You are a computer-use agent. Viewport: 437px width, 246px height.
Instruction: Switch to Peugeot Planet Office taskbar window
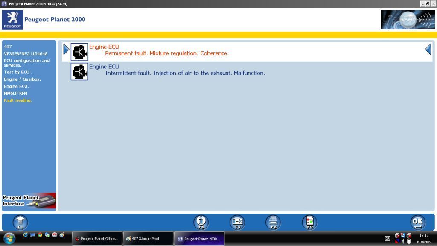(x=97, y=239)
